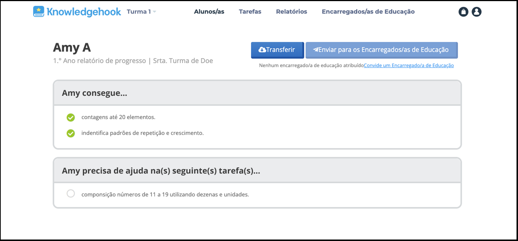Click the Amy consegue... section header
Viewport: 518px width, 241px height.
257,93
